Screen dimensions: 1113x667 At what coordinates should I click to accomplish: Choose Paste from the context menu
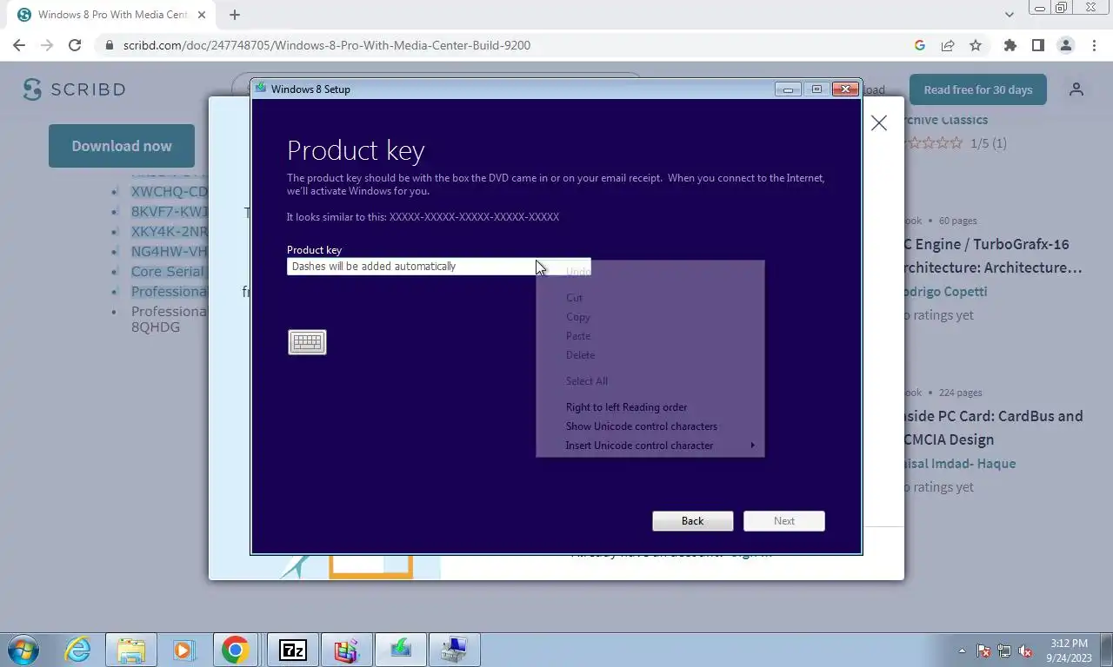point(578,336)
